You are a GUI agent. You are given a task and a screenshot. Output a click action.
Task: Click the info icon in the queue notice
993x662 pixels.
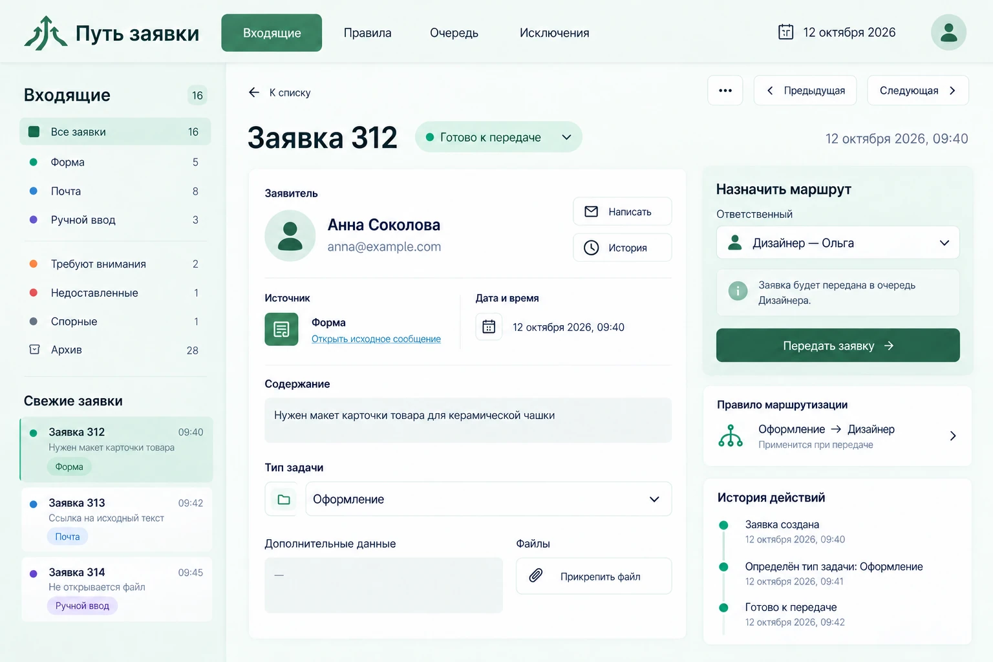point(738,291)
